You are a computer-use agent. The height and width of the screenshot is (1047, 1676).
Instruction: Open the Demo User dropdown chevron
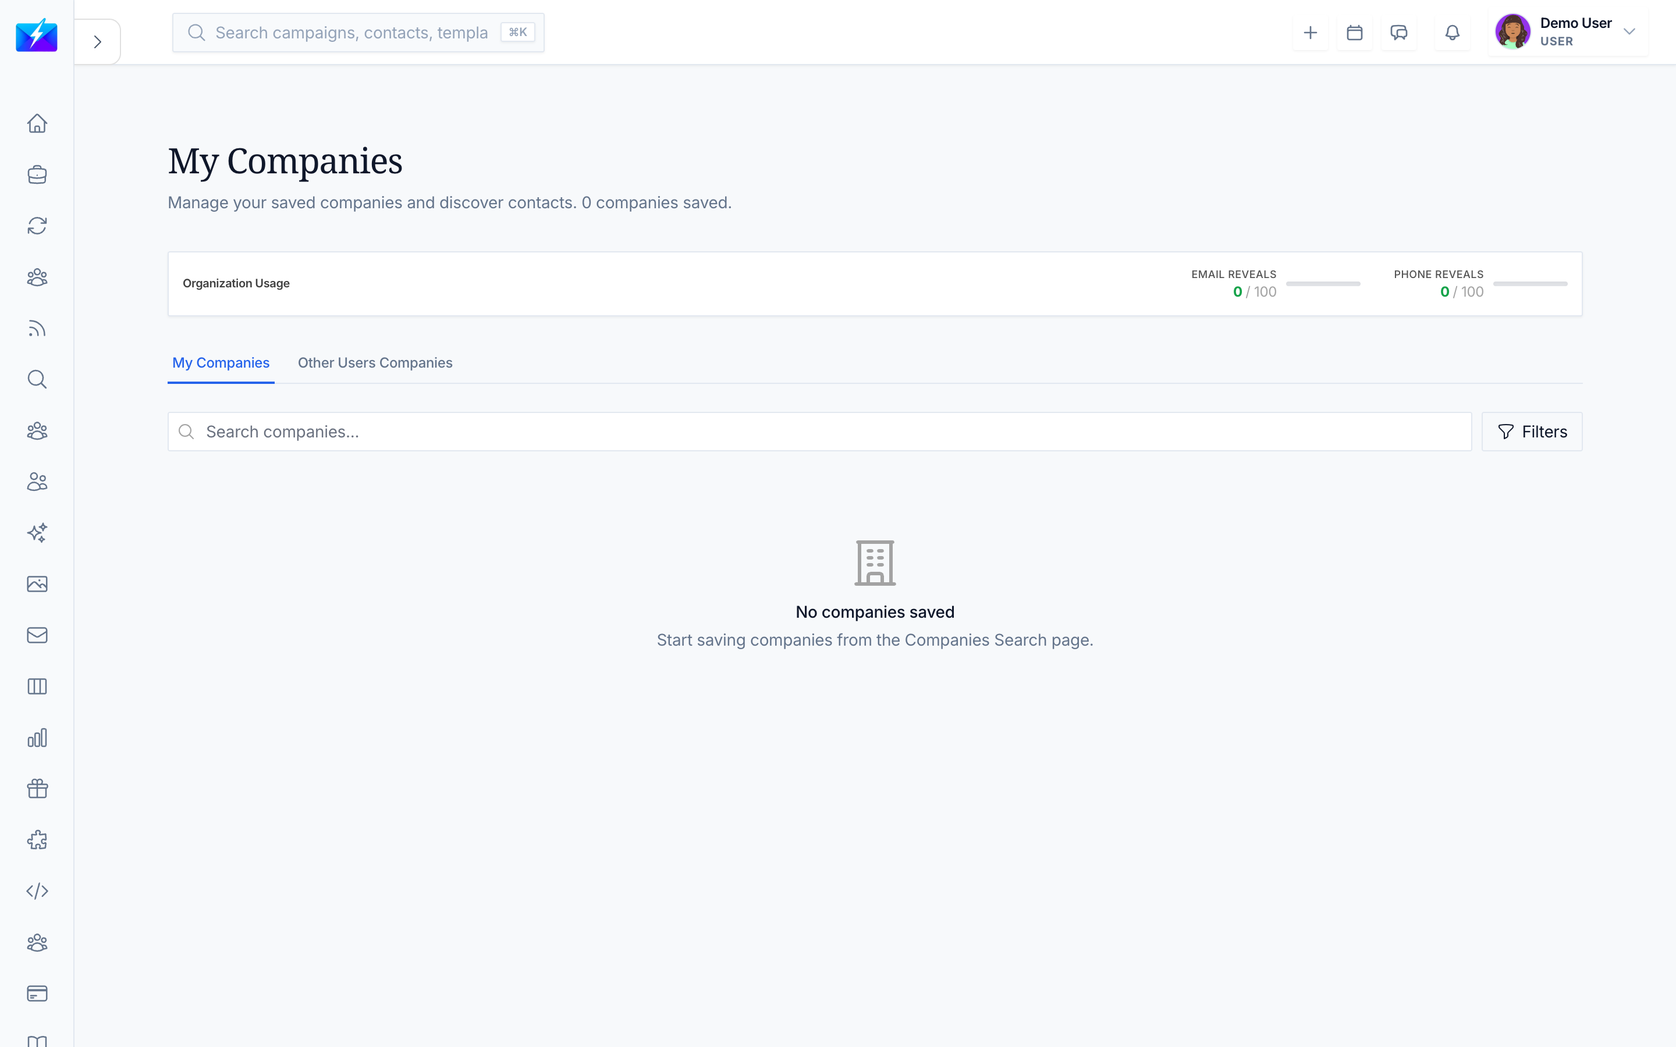click(x=1629, y=32)
